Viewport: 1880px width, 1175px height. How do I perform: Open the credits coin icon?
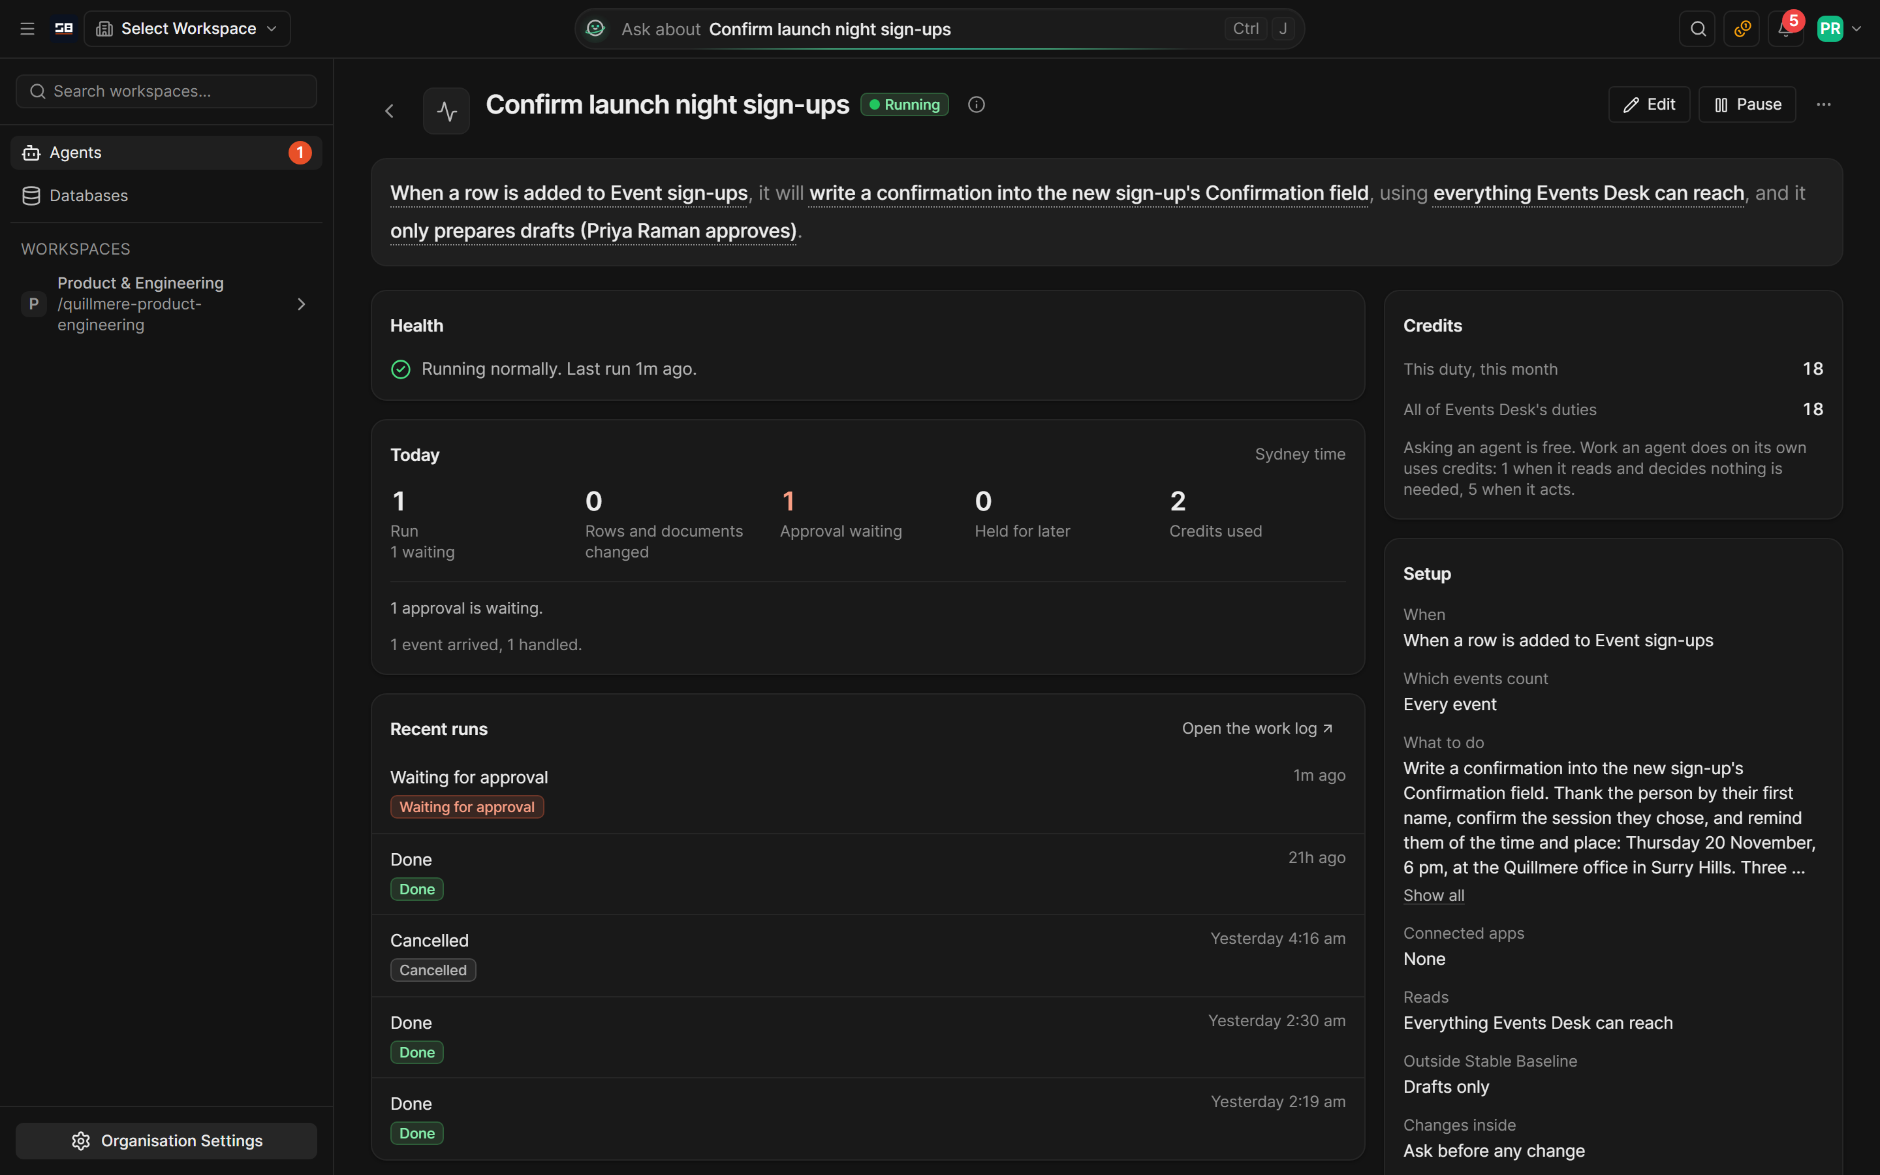[x=1742, y=29]
